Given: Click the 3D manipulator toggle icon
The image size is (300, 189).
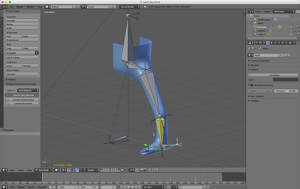Looking at the screenshot, I should tap(73, 170).
